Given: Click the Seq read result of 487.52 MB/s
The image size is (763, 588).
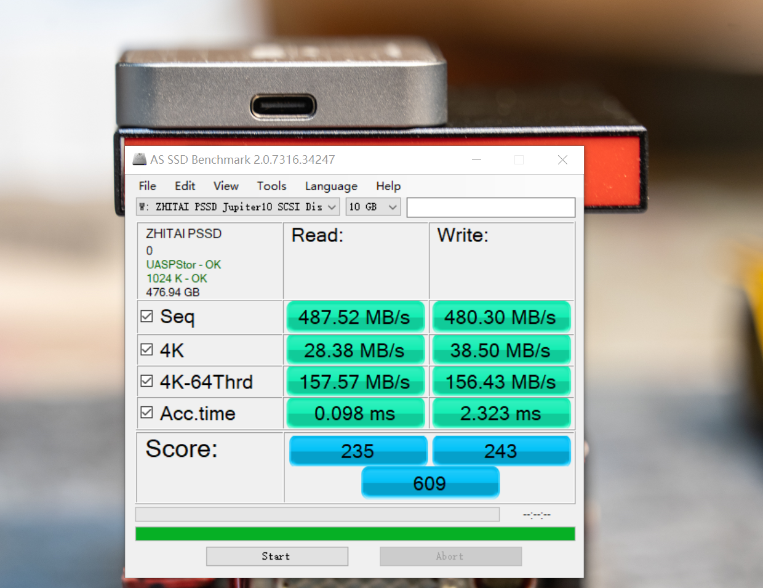Looking at the screenshot, I should [x=356, y=316].
